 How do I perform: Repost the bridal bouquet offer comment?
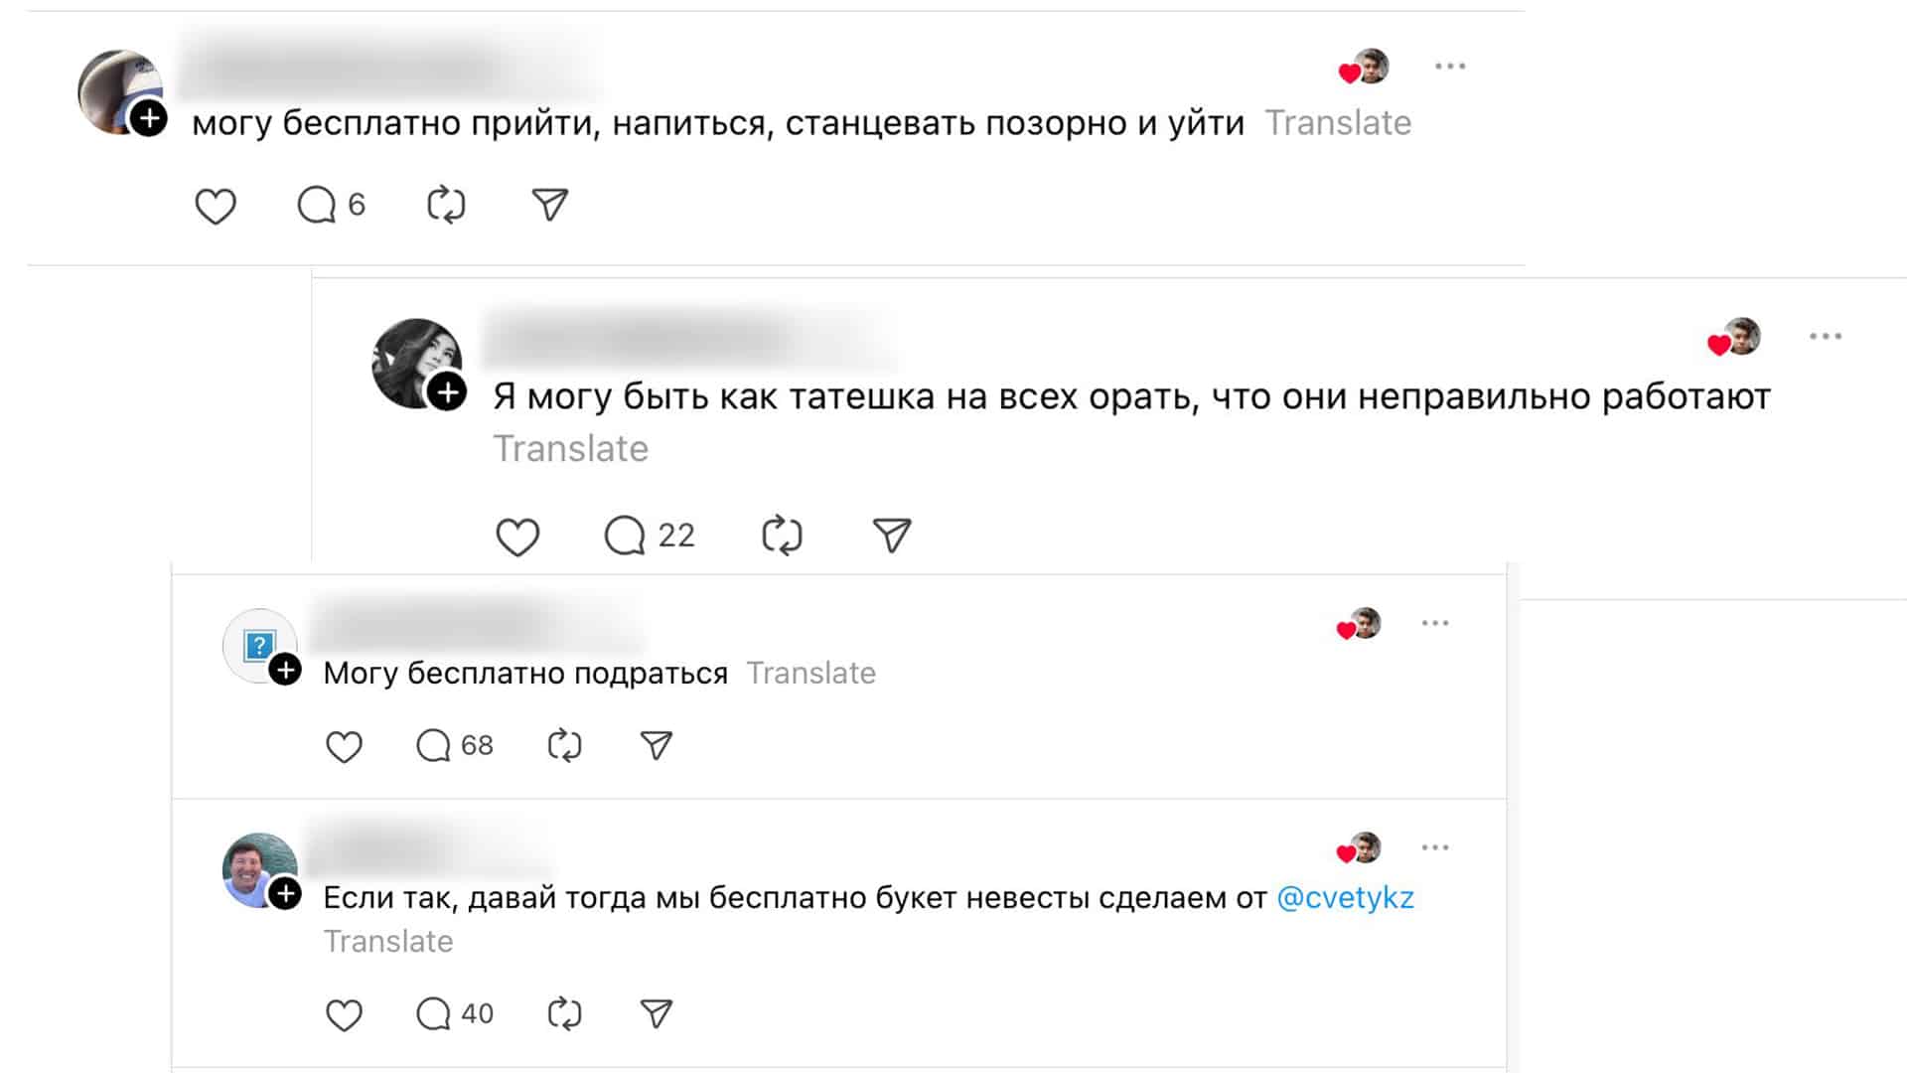pos(564,1013)
